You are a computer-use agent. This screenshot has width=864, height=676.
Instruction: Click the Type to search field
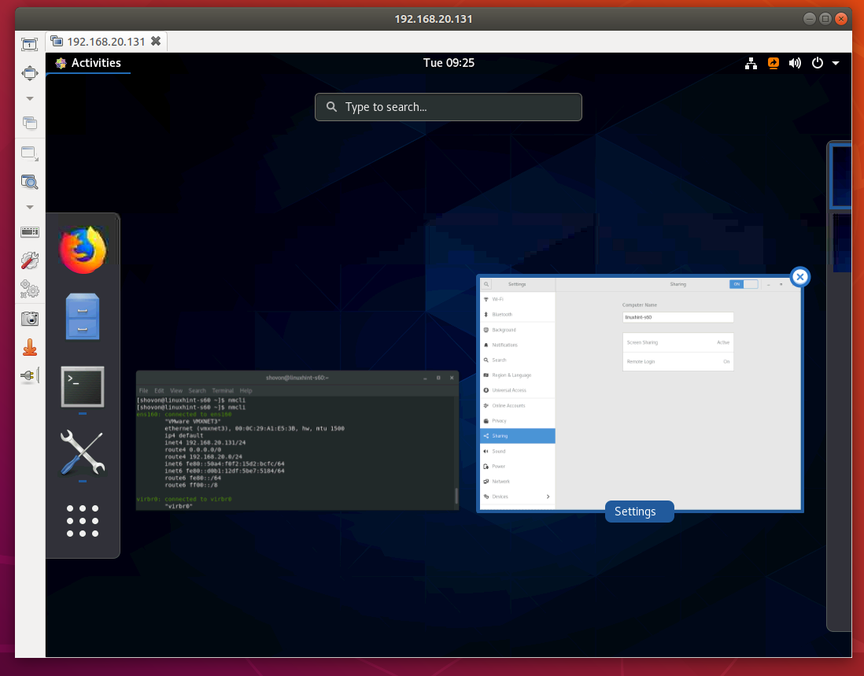(x=449, y=107)
